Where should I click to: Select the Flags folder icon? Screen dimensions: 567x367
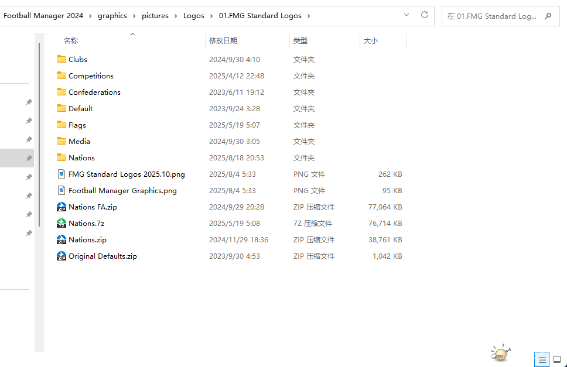click(62, 125)
